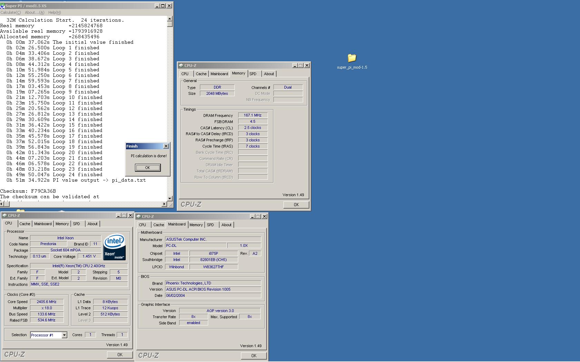Select CPU tab in Mainboard CPU-Z window
This screenshot has height=362, width=580.
[143, 225]
